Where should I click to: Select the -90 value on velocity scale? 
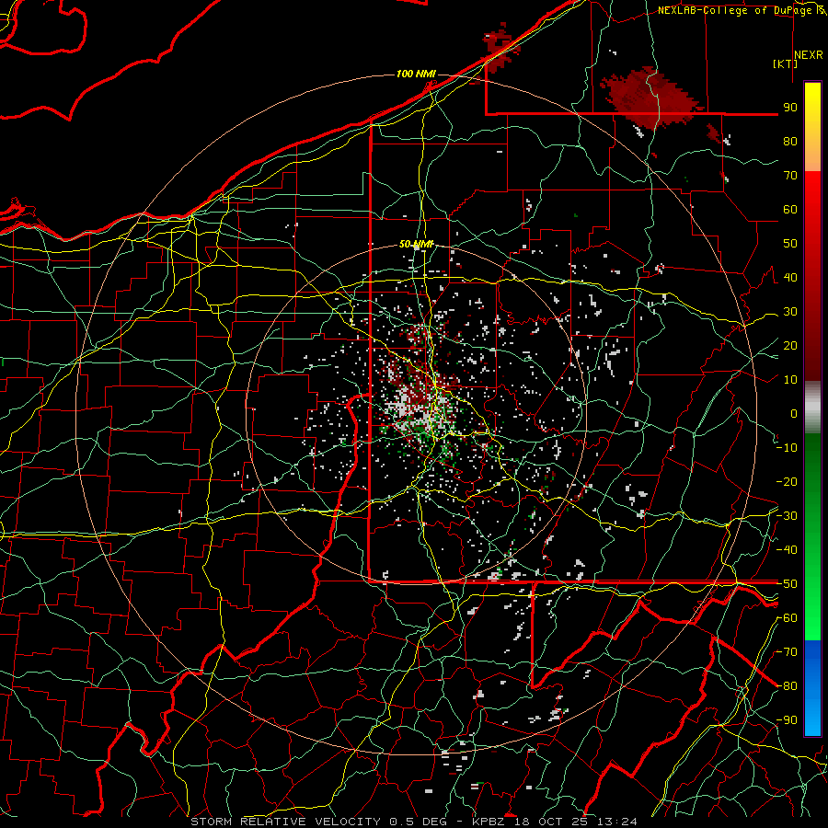787,720
